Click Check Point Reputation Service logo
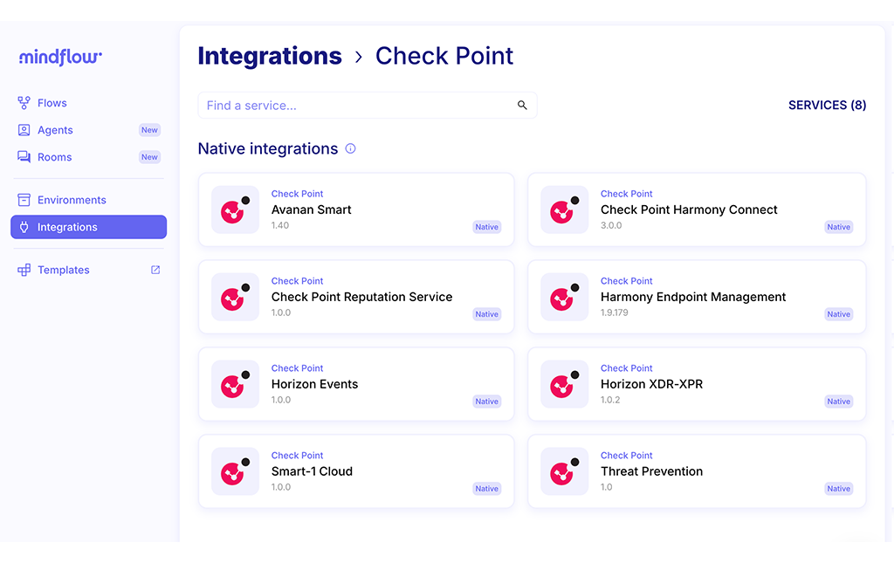894x563 pixels. (236, 297)
